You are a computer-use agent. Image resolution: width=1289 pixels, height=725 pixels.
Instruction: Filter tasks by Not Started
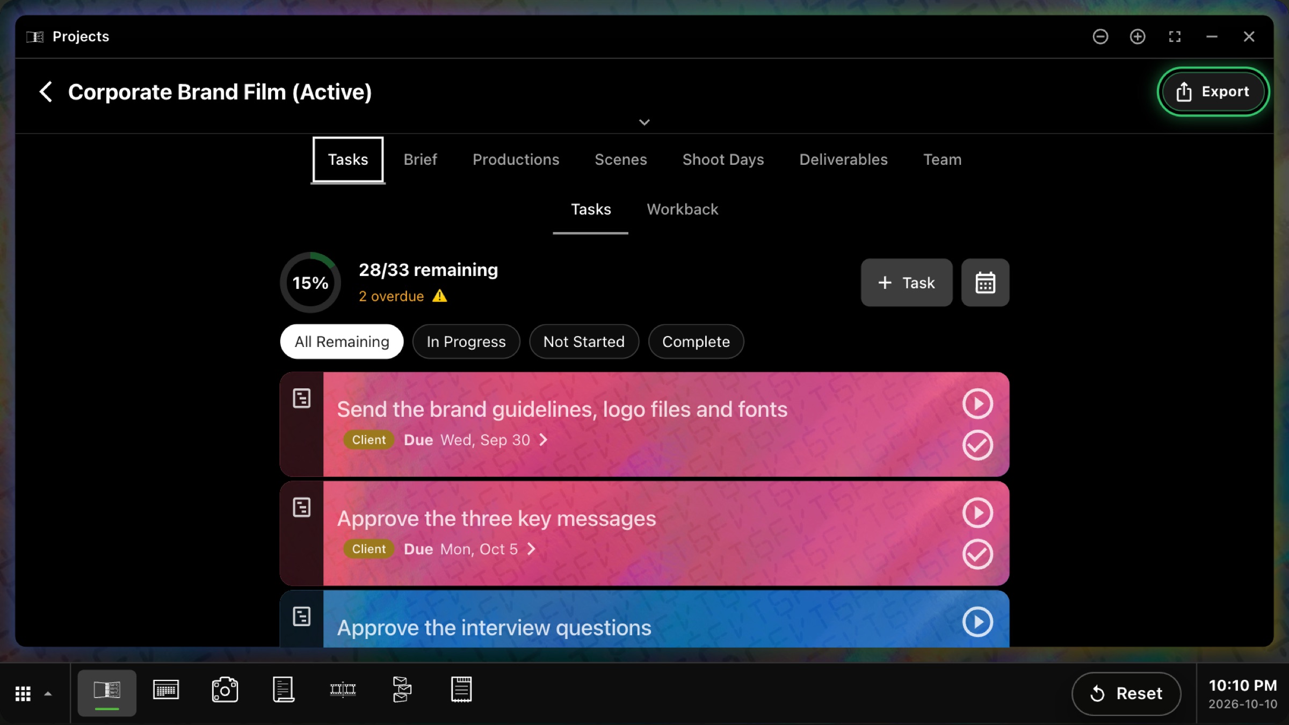[x=584, y=342]
